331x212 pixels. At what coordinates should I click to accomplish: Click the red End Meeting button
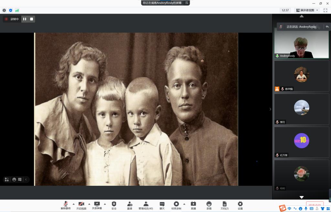click(315, 205)
